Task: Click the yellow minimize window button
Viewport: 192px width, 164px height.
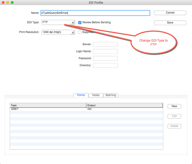Action: 8,3
